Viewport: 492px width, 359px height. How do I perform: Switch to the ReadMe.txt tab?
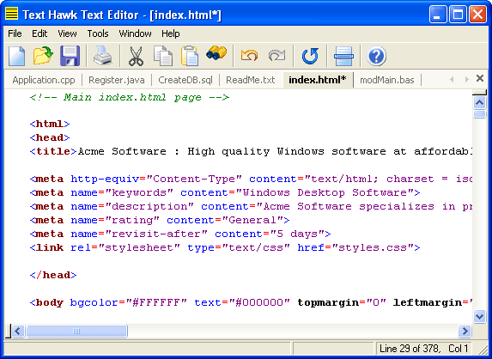[250, 80]
